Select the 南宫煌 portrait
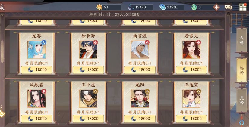The height and width of the screenshot is (127, 249). [x=140, y=50]
